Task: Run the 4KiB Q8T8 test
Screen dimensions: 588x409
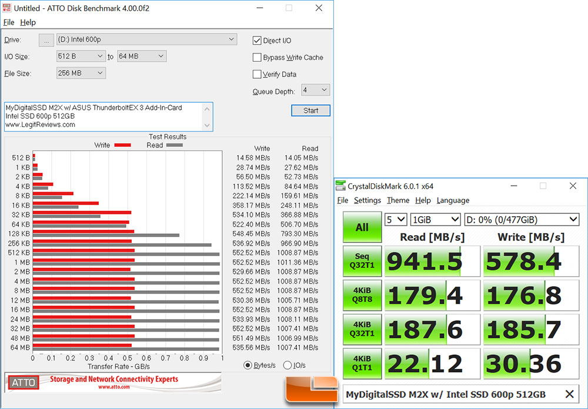Action: [x=362, y=295]
